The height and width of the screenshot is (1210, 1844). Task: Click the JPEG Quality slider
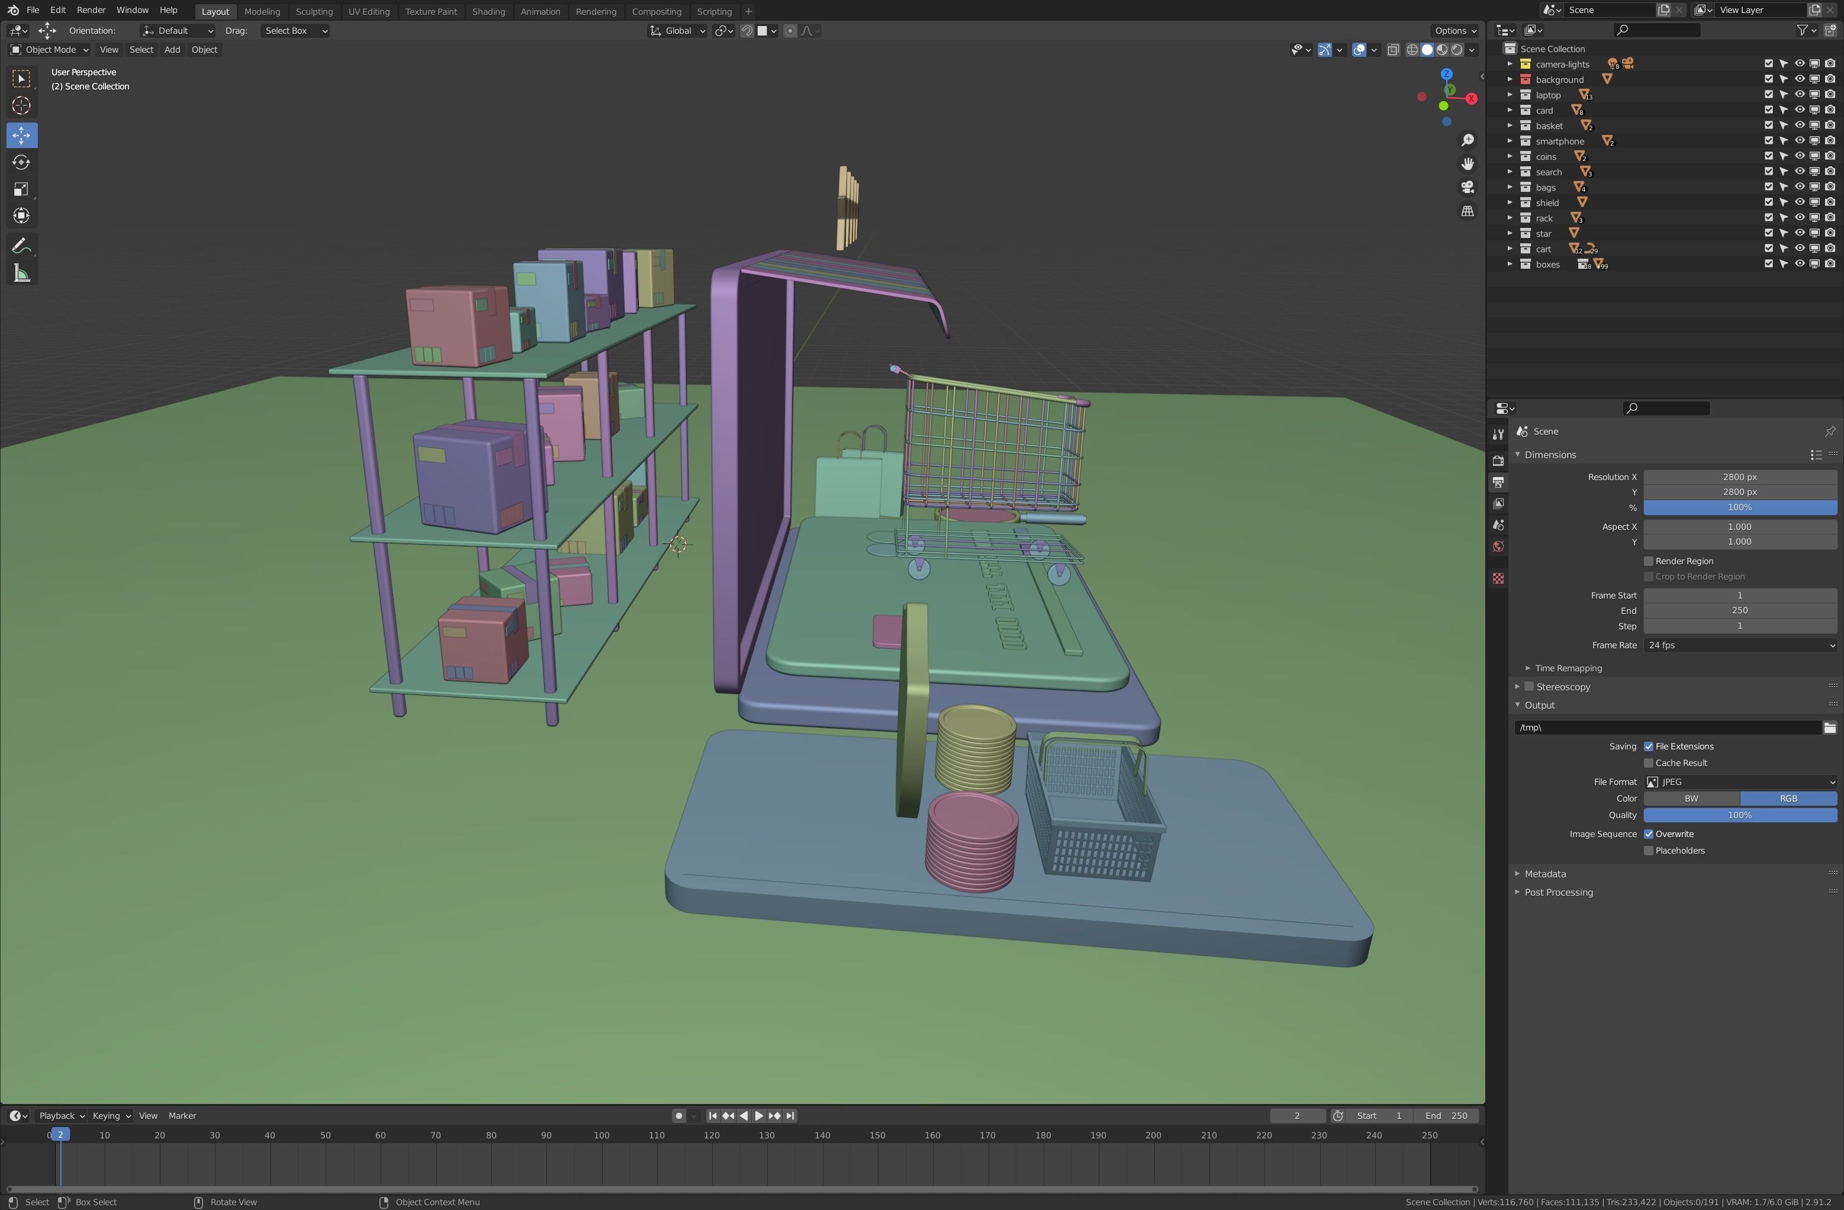coord(1739,815)
